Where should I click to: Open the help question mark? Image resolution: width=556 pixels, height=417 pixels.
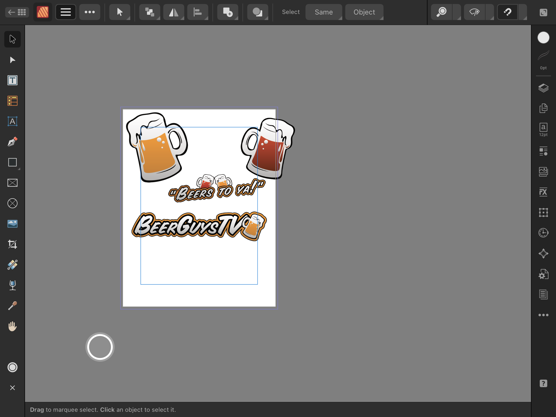tap(543, 383)
